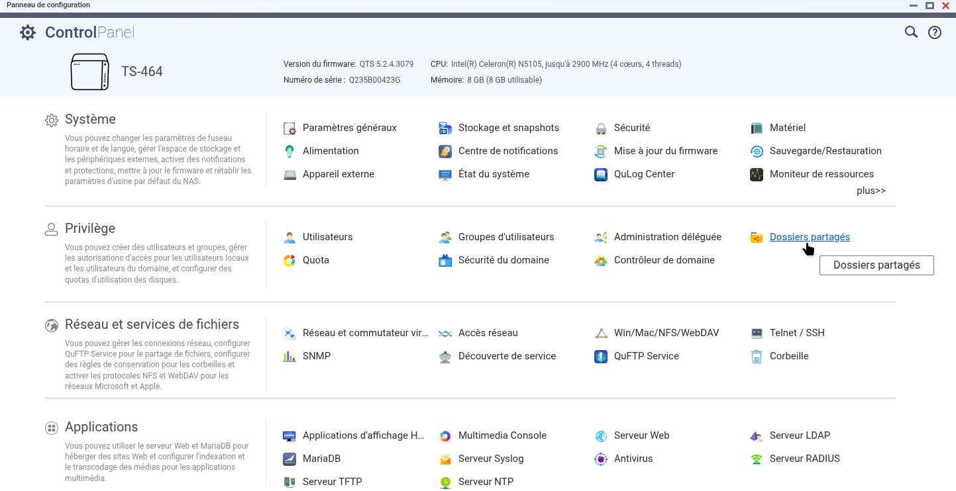Open the Utilisateurs link text
This screenshot has width=956, height=491.
click(327, 237)
